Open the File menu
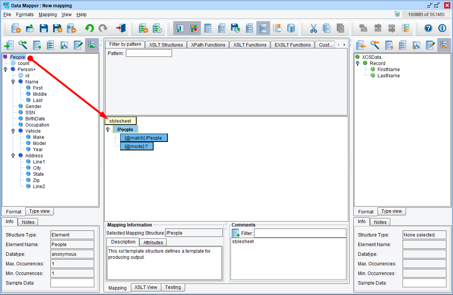 click(x=7, y=15)
